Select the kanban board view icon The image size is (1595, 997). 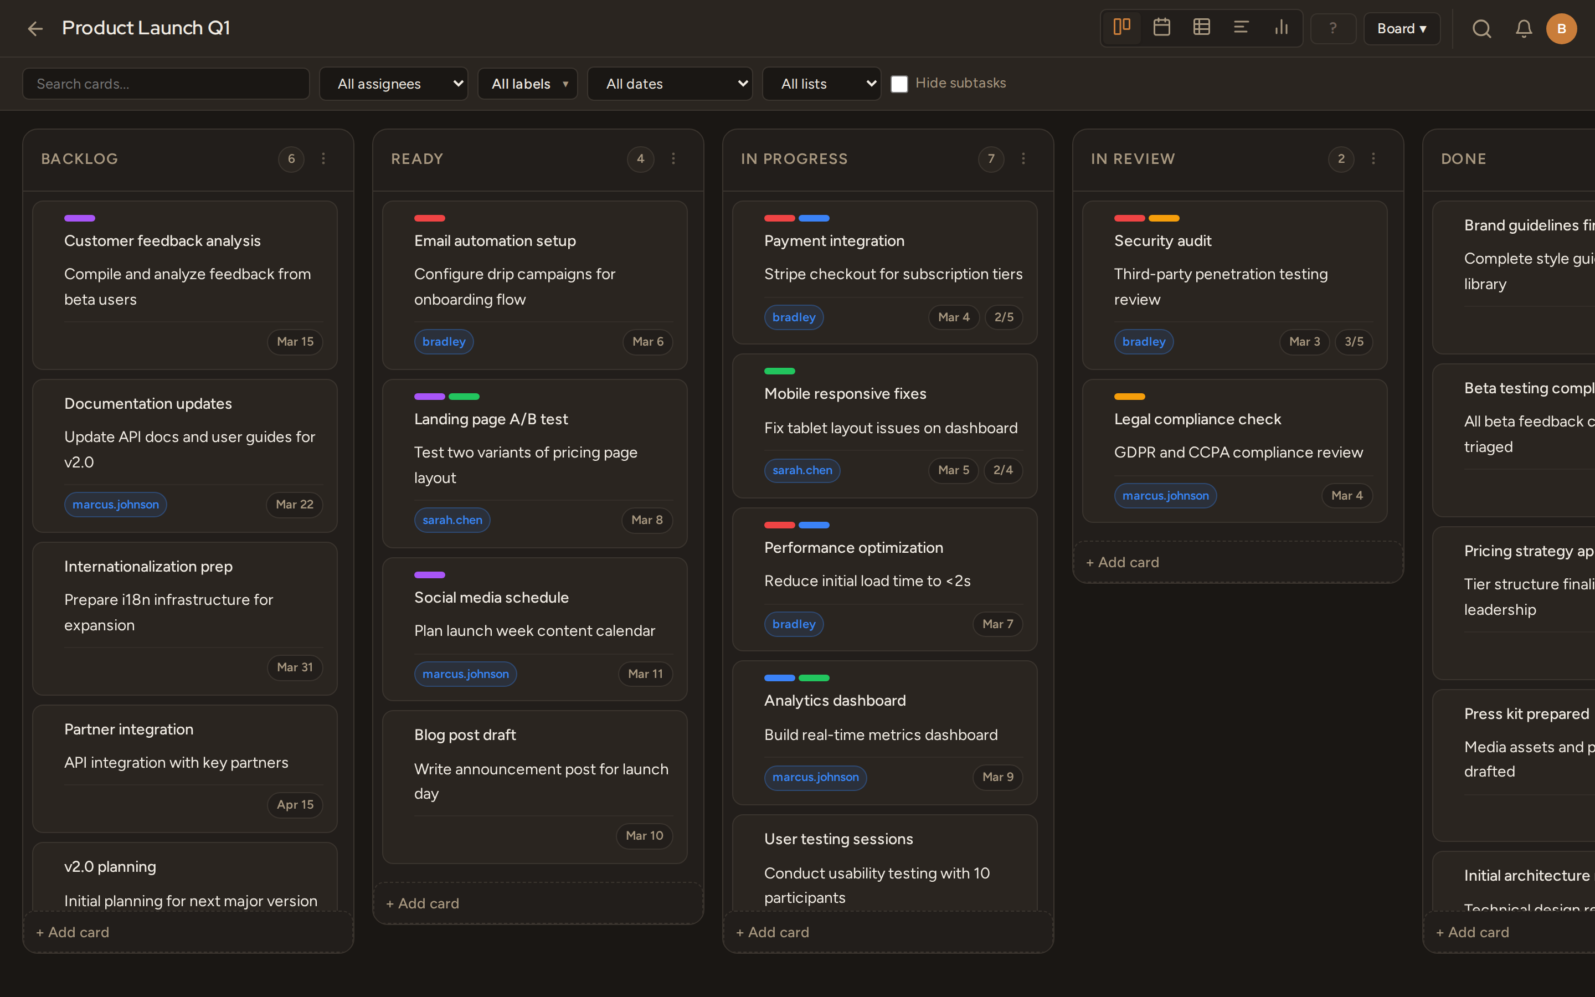point(1122,28)
